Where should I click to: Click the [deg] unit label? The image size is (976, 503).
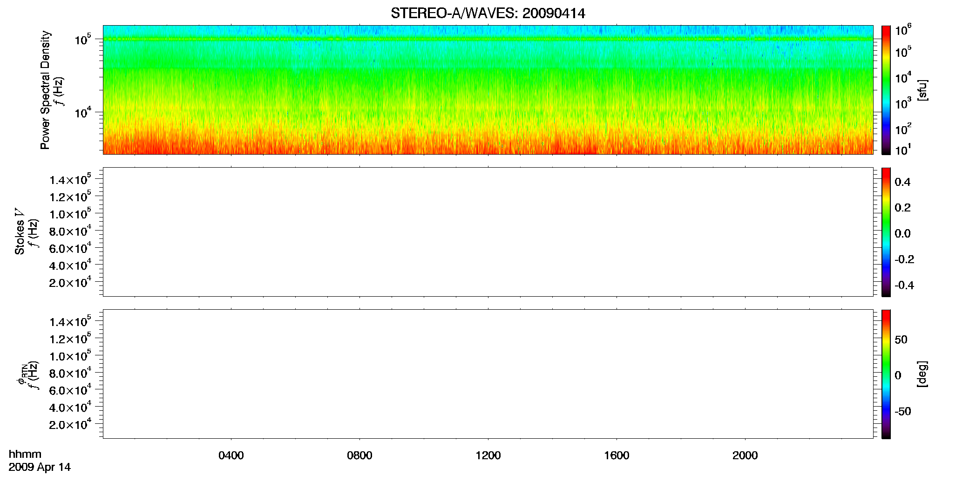pyautogui.click(x=922, y=374)
